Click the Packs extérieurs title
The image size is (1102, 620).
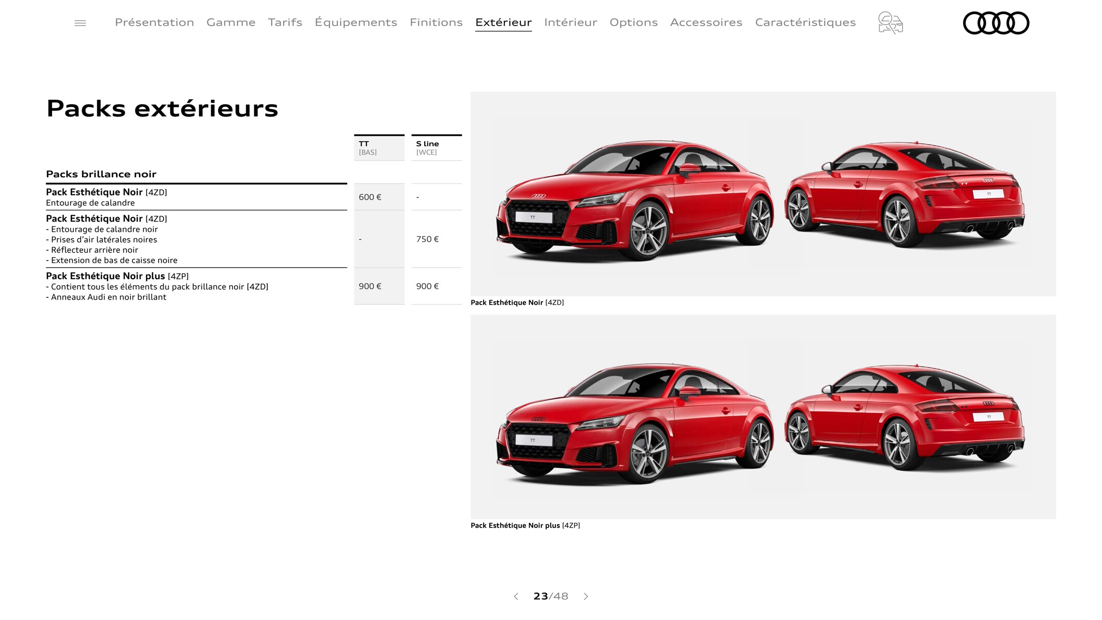click(x=162, y=109)
